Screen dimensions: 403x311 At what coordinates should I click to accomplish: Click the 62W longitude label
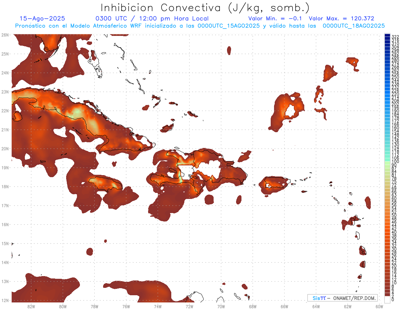tap(348, 306)
